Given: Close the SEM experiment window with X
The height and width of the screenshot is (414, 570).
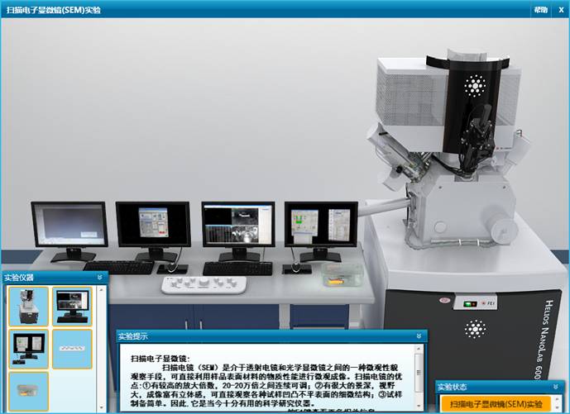Looking at the screenshot, I should [x=560, y=9].
